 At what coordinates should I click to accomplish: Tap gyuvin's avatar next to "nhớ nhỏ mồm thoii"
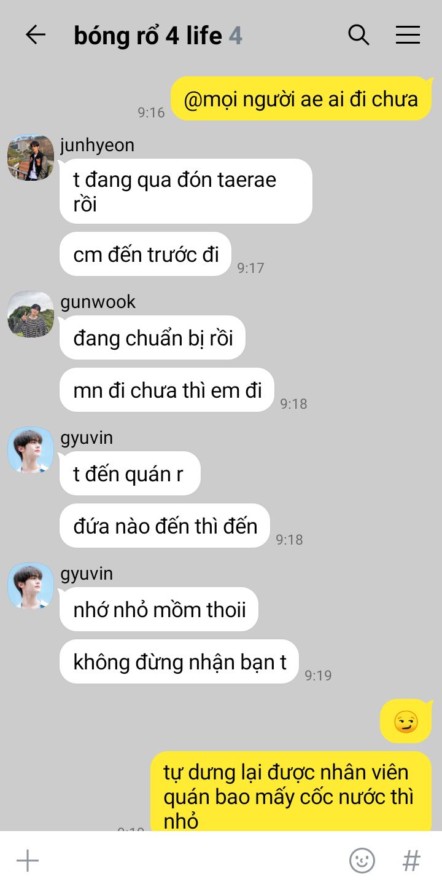(x=31, y=586)
